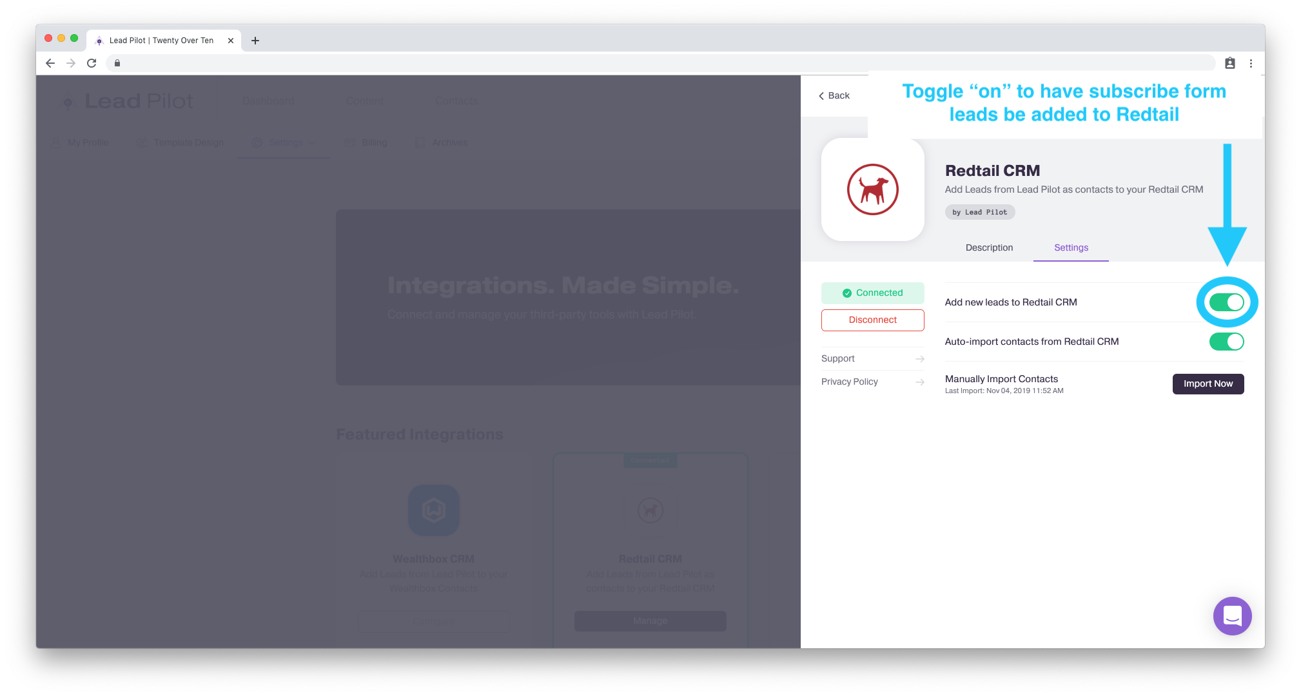Click the Manually Import Contacts label

coord(1001,379)
